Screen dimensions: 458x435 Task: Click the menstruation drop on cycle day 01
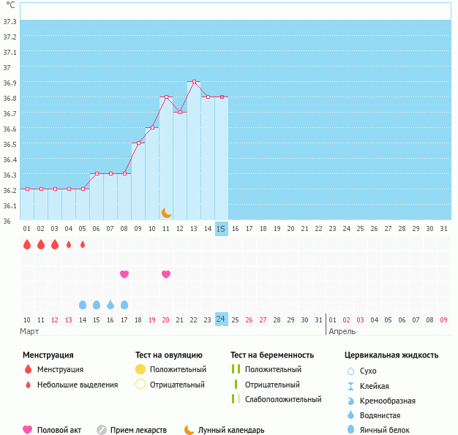point(27,244)
